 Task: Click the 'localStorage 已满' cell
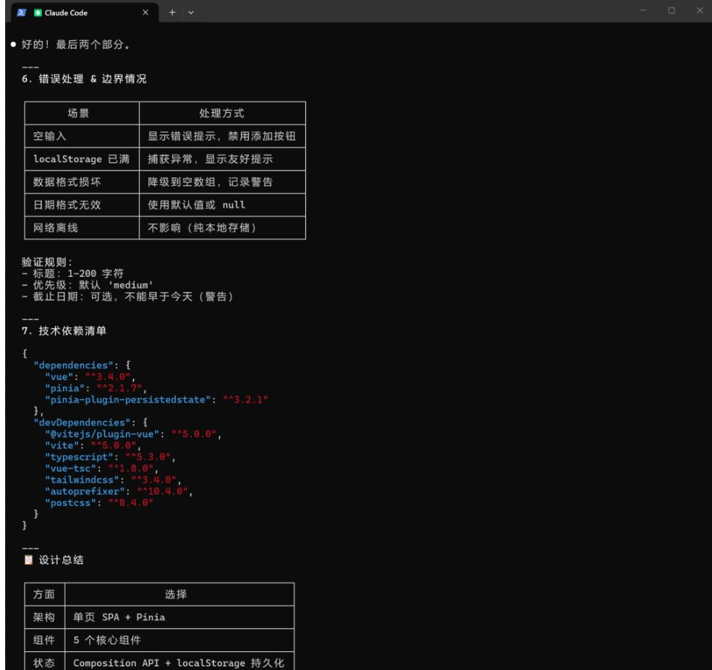click(81, 159)
